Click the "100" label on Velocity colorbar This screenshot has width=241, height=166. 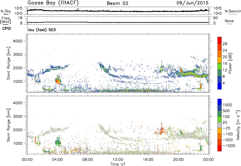(226, 117)
